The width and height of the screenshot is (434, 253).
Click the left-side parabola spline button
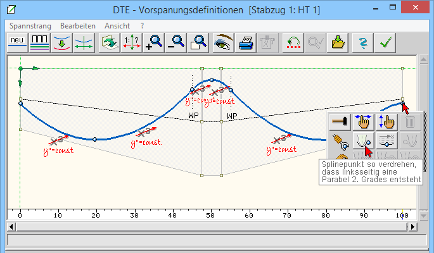363,141
